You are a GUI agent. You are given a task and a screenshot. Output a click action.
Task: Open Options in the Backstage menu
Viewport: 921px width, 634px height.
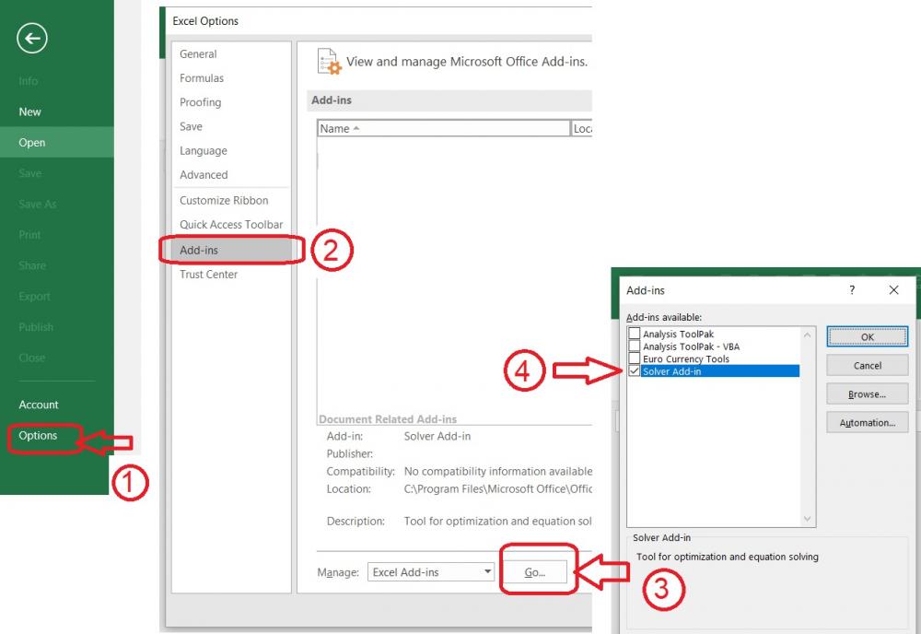point(38,435)
